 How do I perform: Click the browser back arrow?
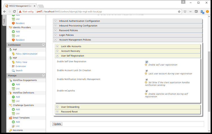click(x=5, y=11)
